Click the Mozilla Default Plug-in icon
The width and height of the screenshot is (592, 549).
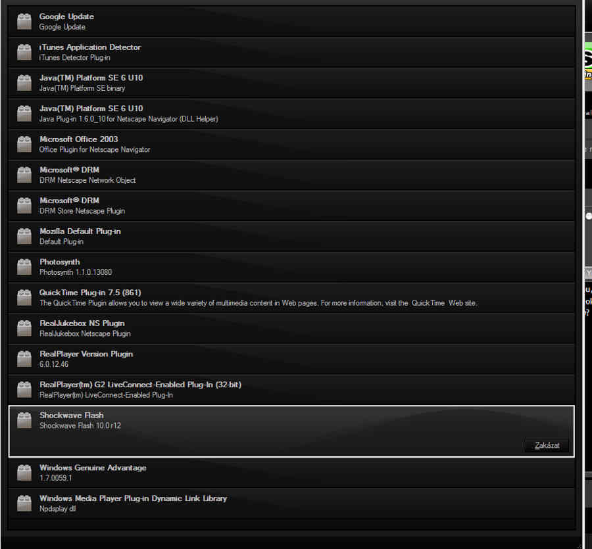[24, 236]
